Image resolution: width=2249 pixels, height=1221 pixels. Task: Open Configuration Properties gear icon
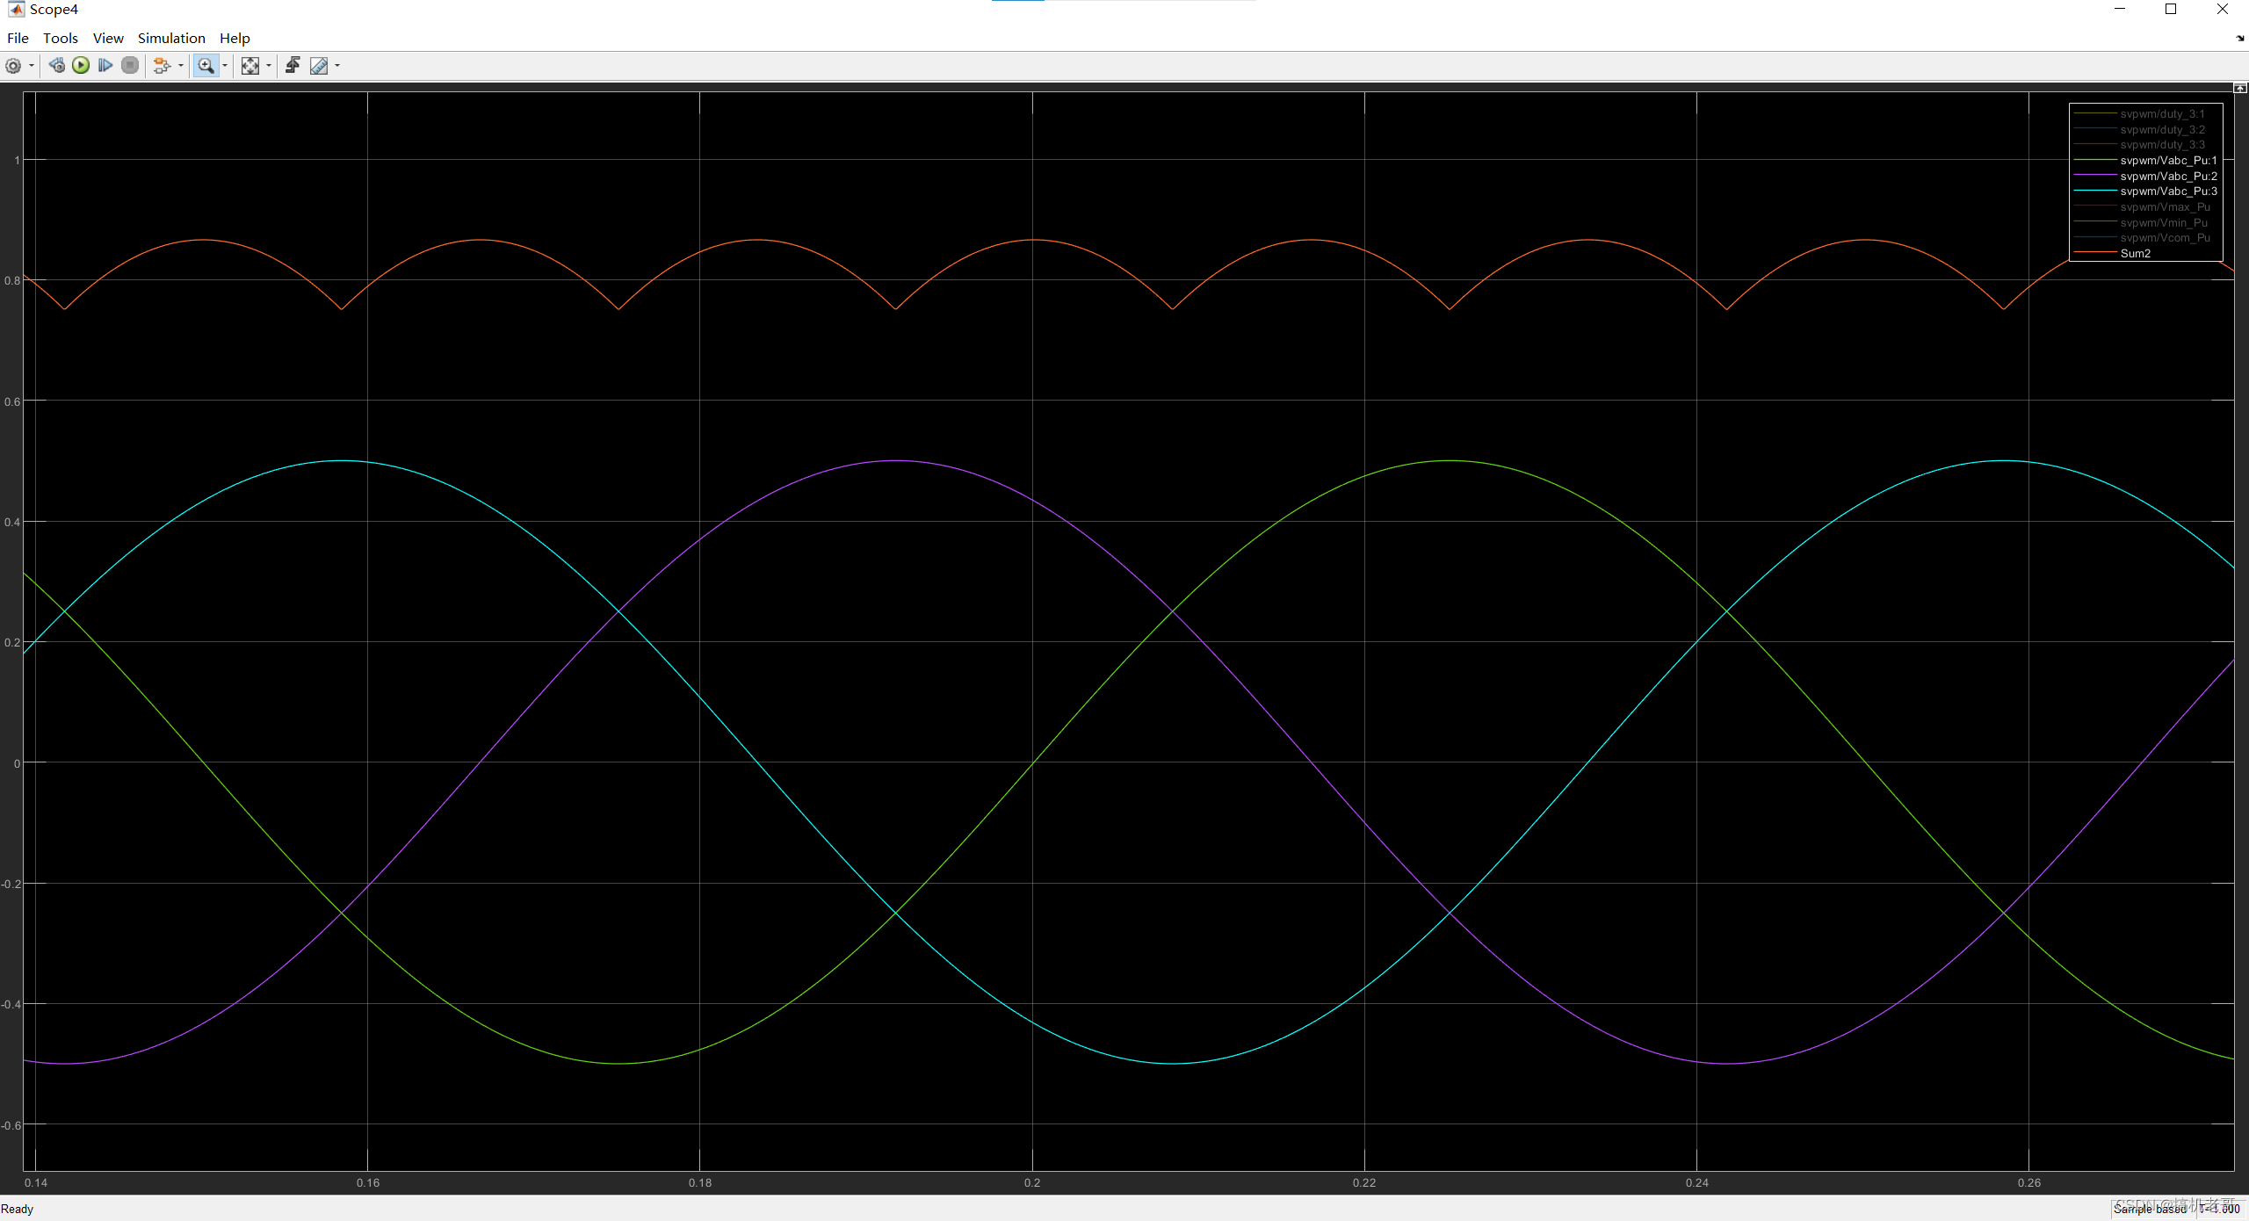[x=13, y=66]
